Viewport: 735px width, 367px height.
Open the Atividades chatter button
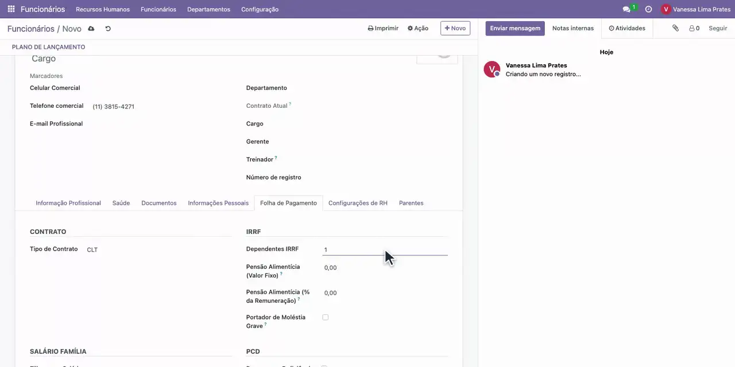click(x=627, y=28)
